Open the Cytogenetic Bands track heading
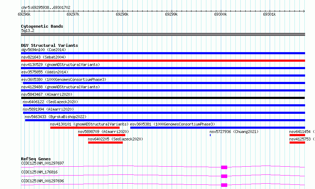Image resolution: width=315 pixels, height=189 pixels. [42, 26]
